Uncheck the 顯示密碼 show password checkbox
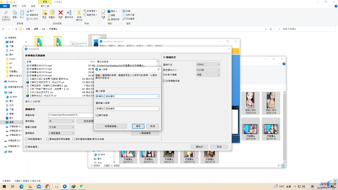This screenshot has width=338, height=190. click(97, 115)
